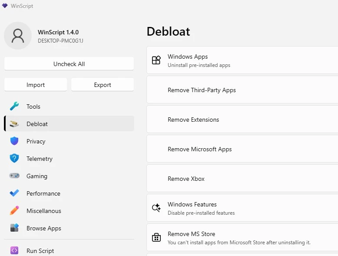338x256 pixels.
Task: Click the Run Script code icon
Action: click(x=14, y=251)
